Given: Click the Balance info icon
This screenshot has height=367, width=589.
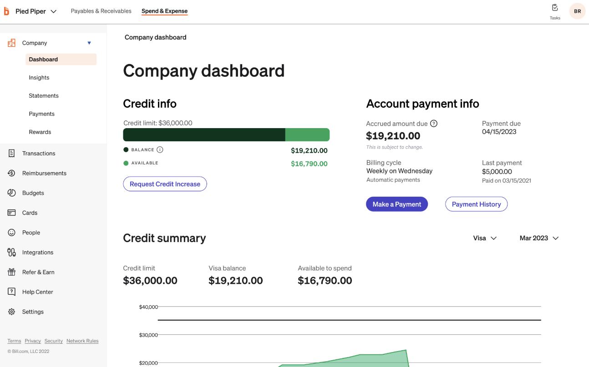Looking at the screenshot, I should coord(160,150).
